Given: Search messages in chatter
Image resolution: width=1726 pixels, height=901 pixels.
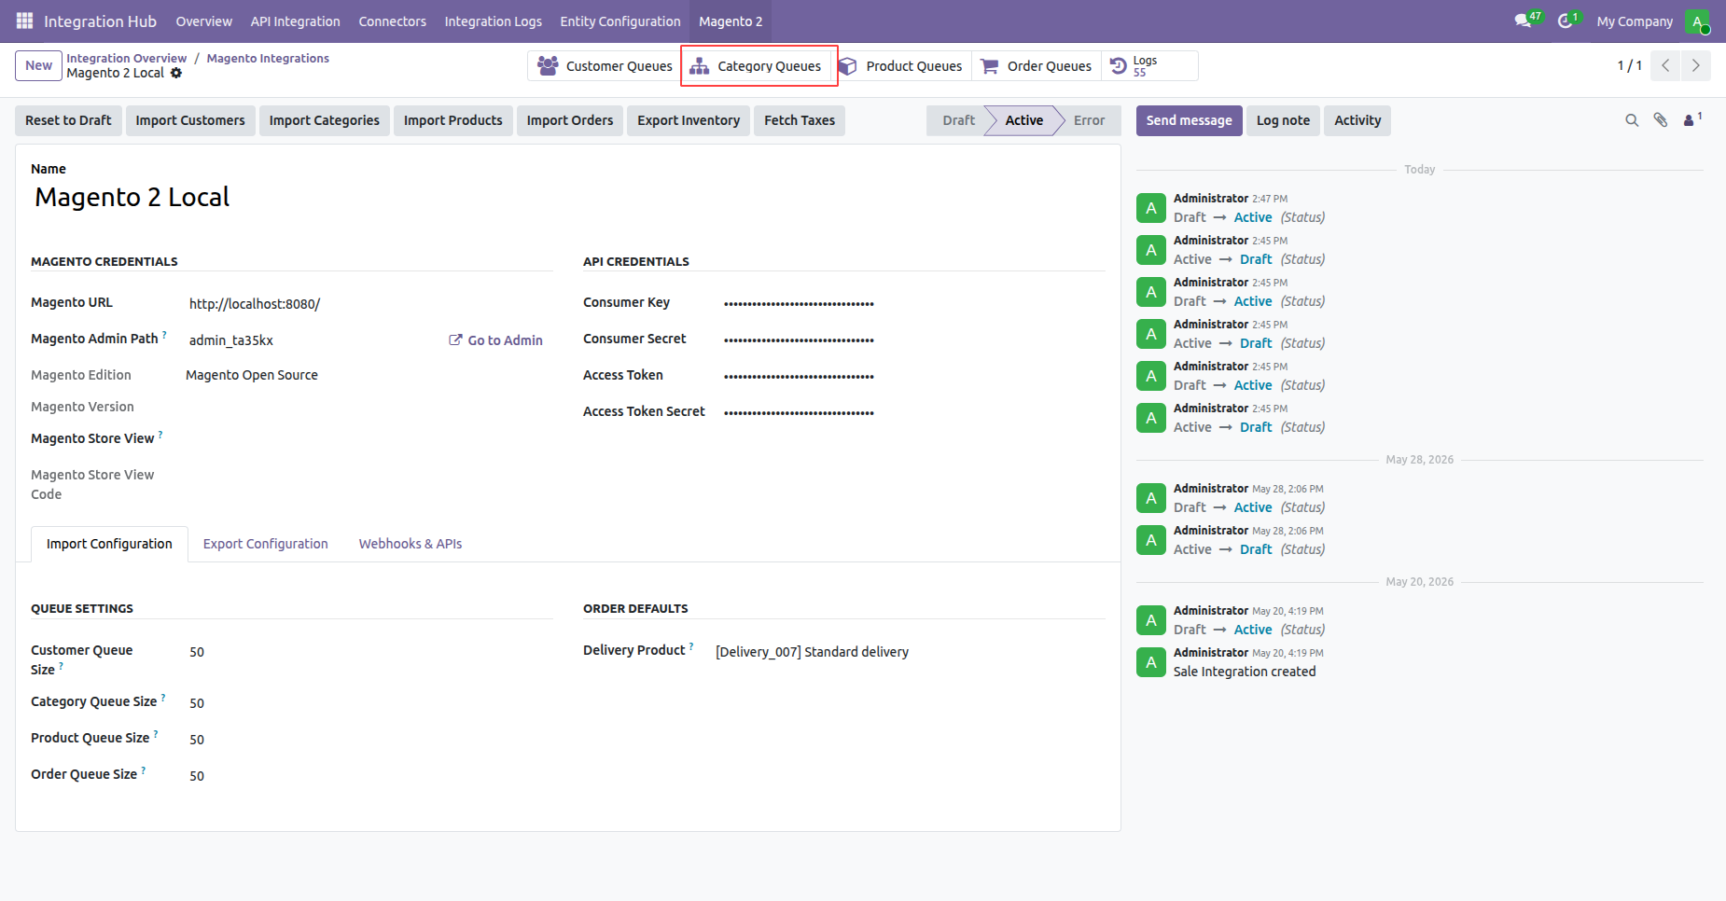Looking at the screenshot, I should click(x=1632, y=120).
